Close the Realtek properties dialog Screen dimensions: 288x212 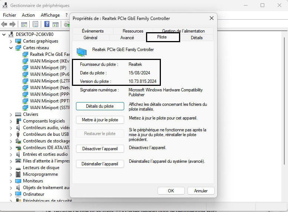(x=212, y=18)
